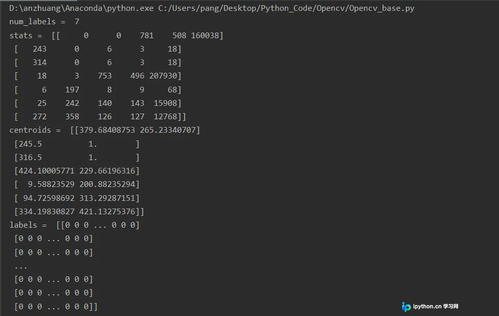Click the stats value 127
The height and width of the screenshot is (316, 499).
click(x=137, y=117)
